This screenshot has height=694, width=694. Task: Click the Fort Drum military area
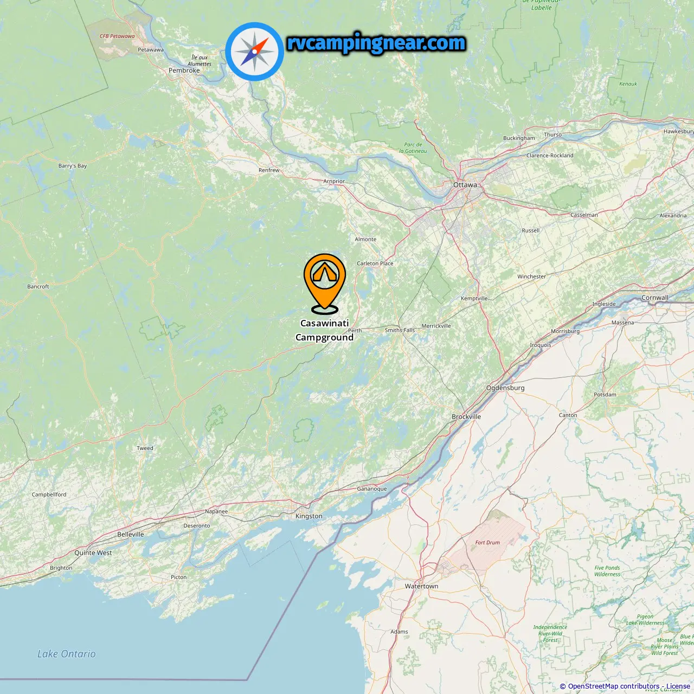(487, 542)
